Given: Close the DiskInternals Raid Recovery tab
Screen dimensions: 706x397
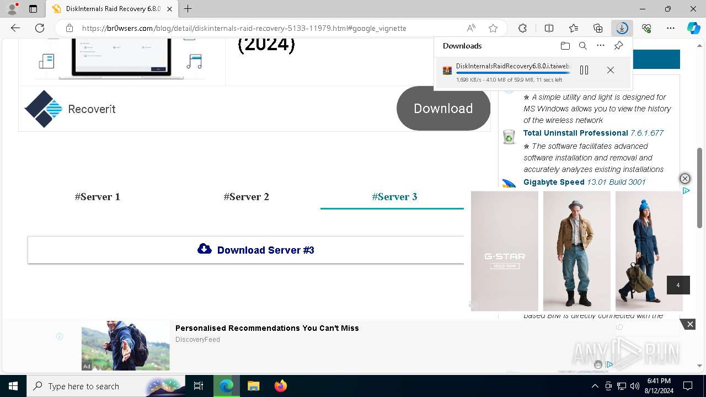Looking at the screenshot, I should coord(170,9).
